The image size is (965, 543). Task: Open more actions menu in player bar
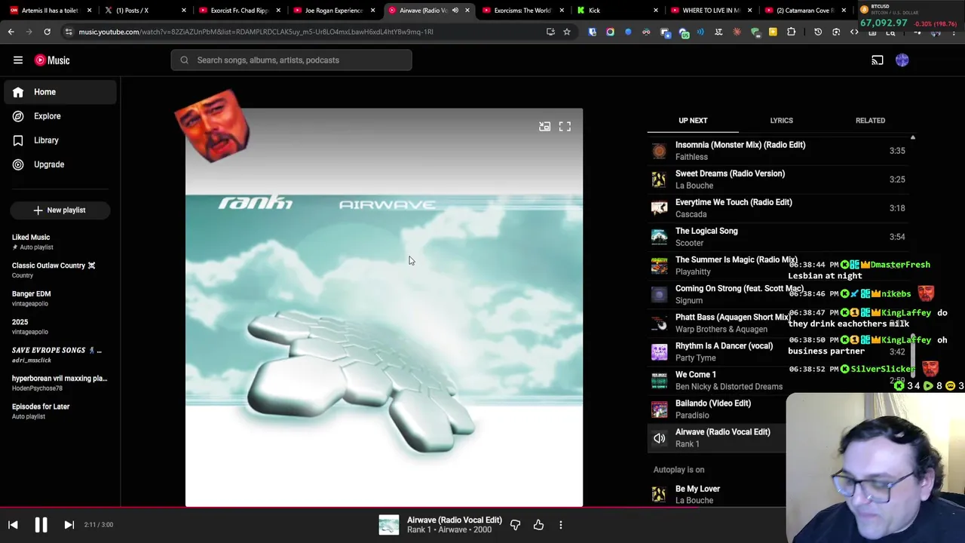561,525
